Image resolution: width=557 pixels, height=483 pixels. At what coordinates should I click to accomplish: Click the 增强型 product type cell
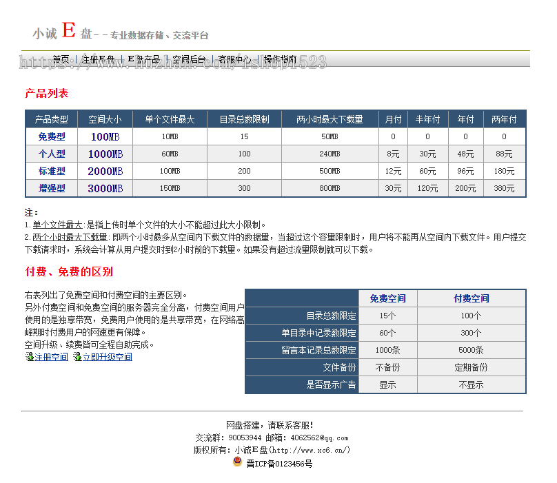click(52, 188)
